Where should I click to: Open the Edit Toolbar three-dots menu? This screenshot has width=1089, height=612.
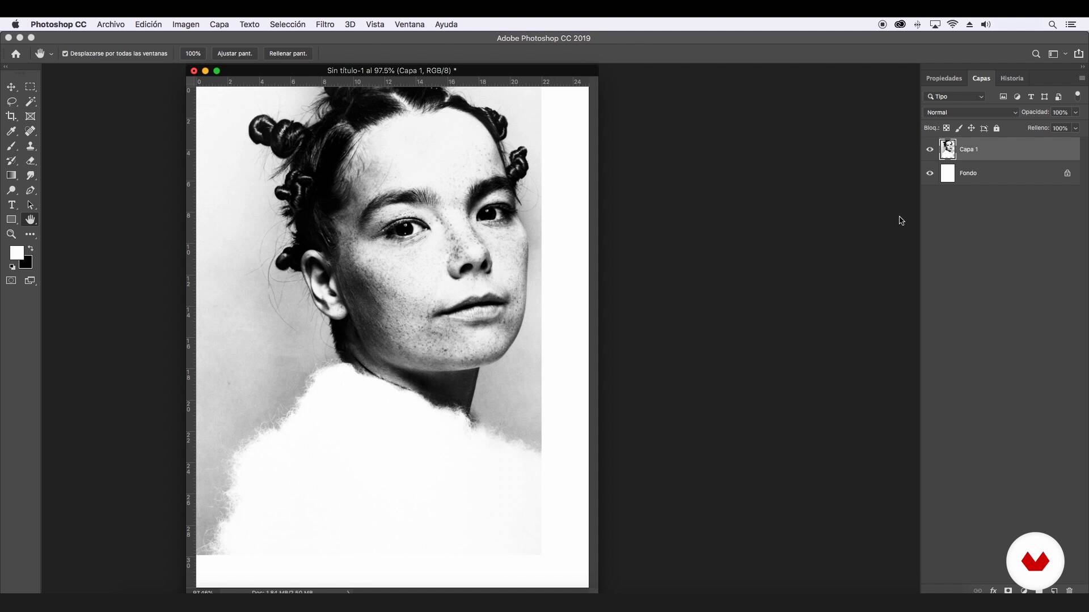tap(31, 234)
